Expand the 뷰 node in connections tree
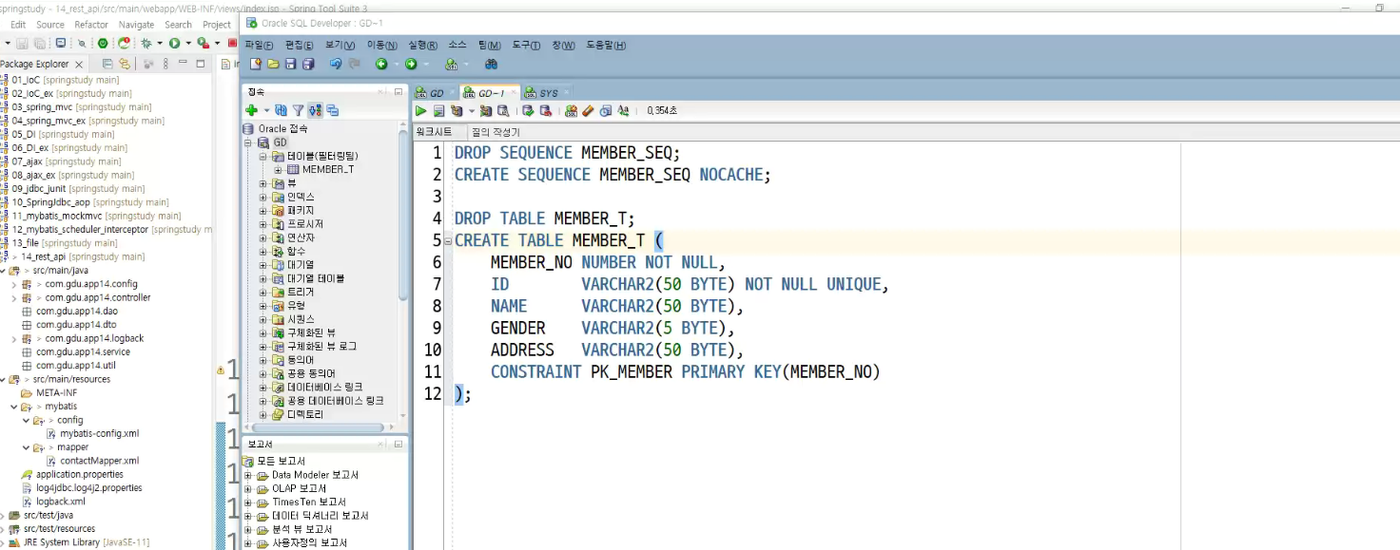Screen dimensions: 1400x550 tap(263, 183)
